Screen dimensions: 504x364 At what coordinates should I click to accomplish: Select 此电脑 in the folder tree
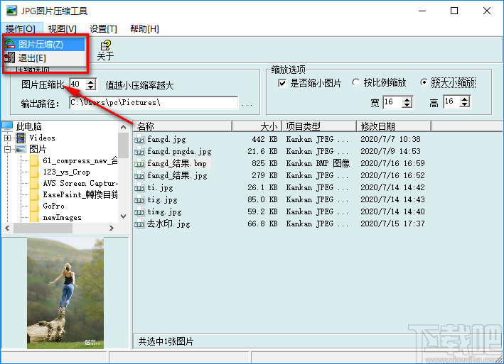[29, 127]
